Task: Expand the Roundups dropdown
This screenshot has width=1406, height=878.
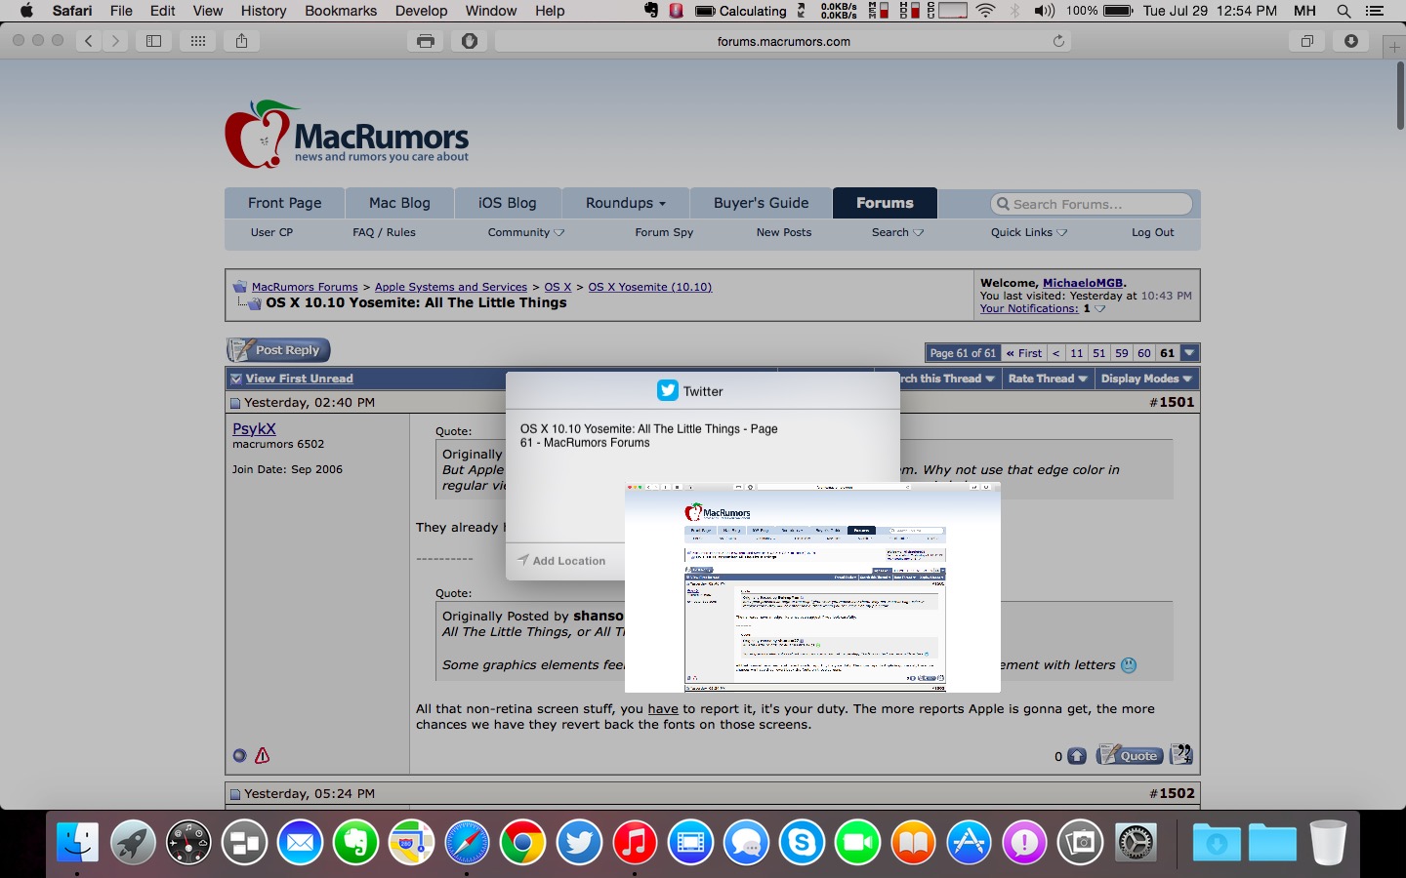Action: click(x=625, y=203)
